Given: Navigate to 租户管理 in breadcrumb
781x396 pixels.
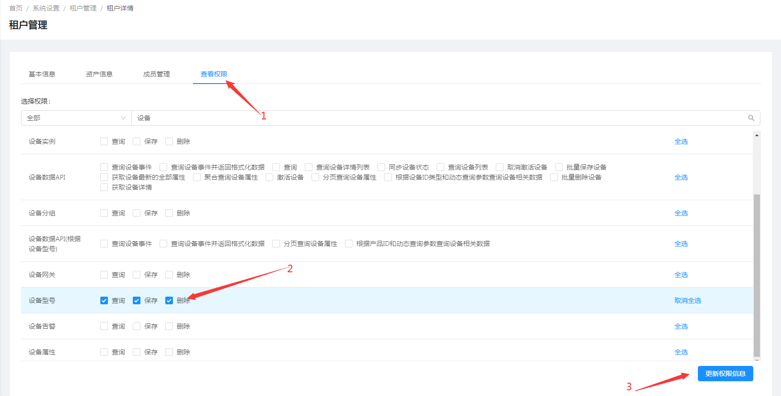Looking at the screenshot, I should (x=83, y=8).
